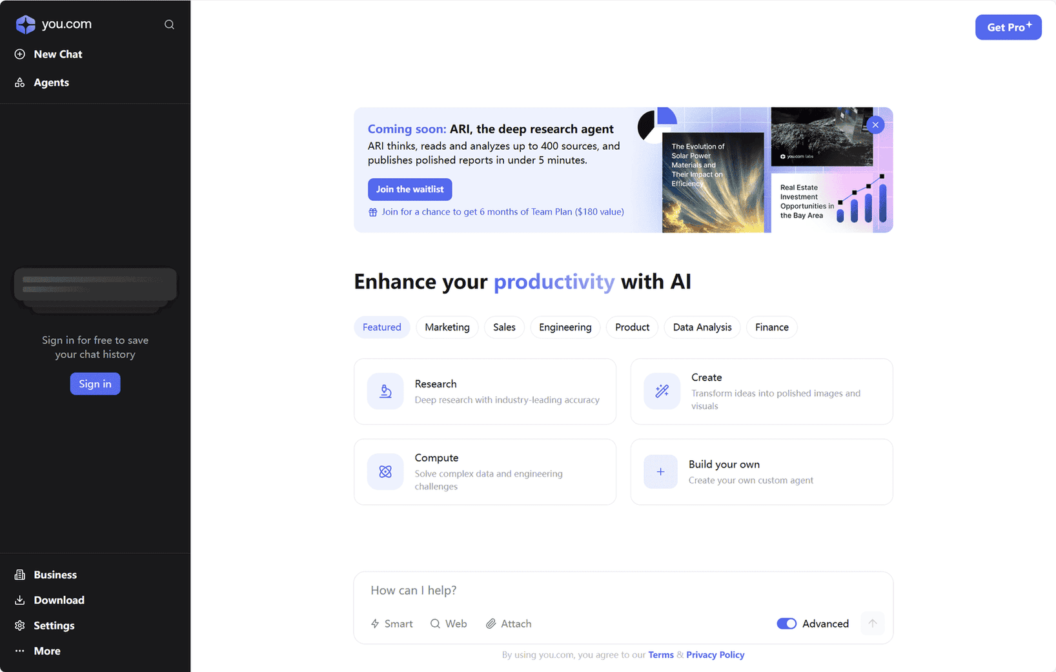Screen dimensions: 1056x672
Task: Open Settings in the sidebar
Action: pos(54,626)
